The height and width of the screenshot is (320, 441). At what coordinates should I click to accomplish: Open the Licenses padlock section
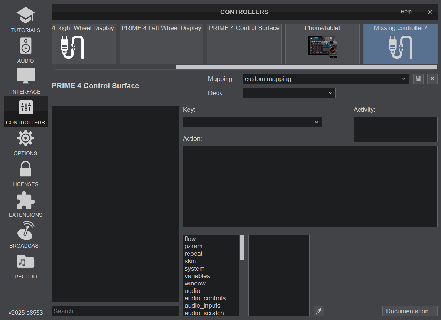[26, 174]
